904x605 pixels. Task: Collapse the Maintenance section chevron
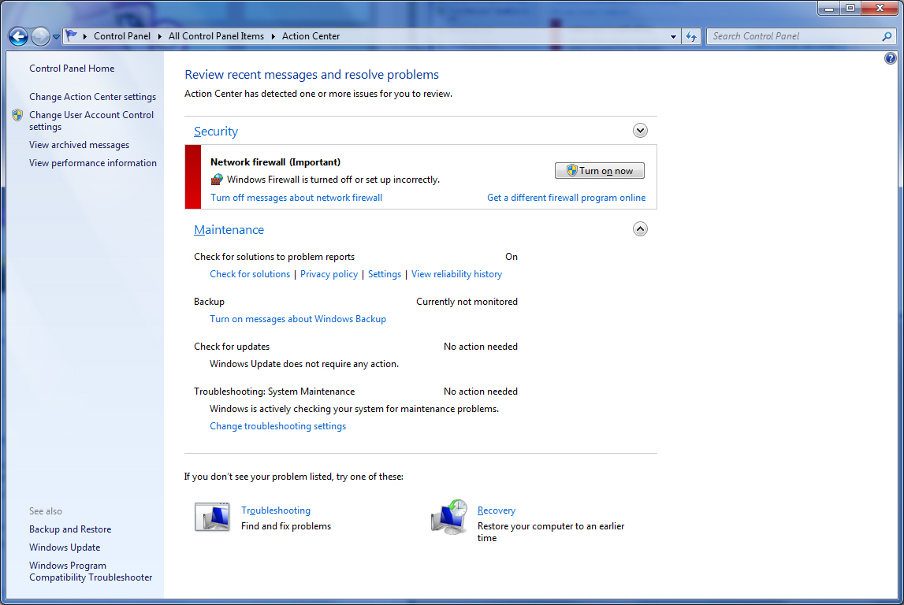coord(640,229)
